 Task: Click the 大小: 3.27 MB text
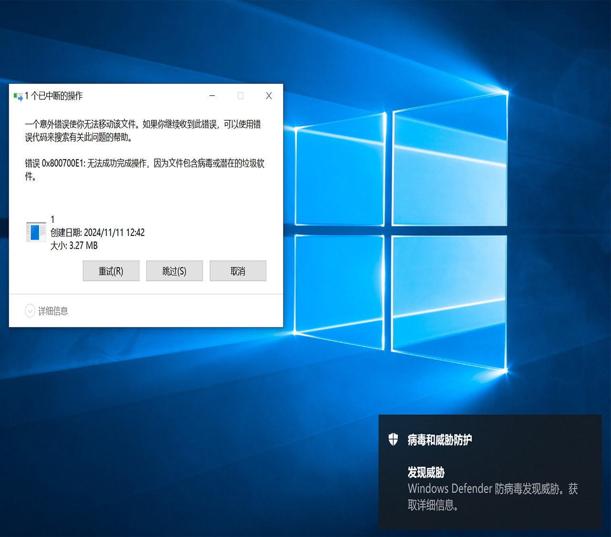(74, 245)
